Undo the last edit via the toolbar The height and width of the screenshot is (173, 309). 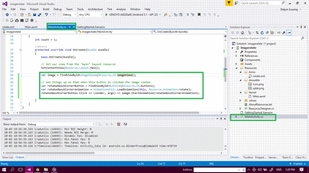46,15
